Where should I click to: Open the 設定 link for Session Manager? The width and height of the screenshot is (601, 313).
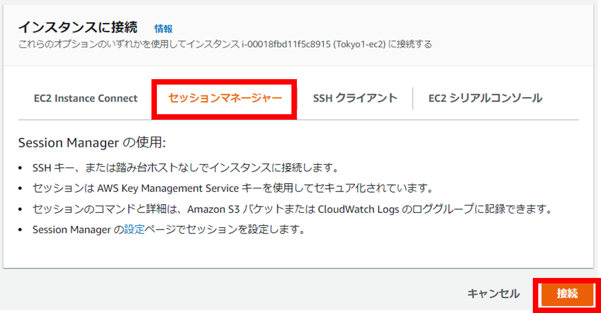tap(135, 230)
